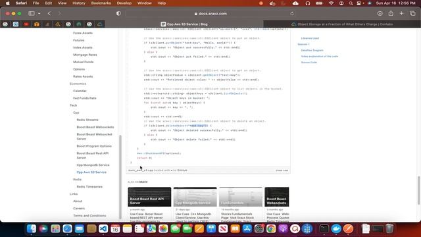This screenshot has width=421, height=237.
Task: Click the sidebar navigation scrollbar
Action: [x=120, y=177]
